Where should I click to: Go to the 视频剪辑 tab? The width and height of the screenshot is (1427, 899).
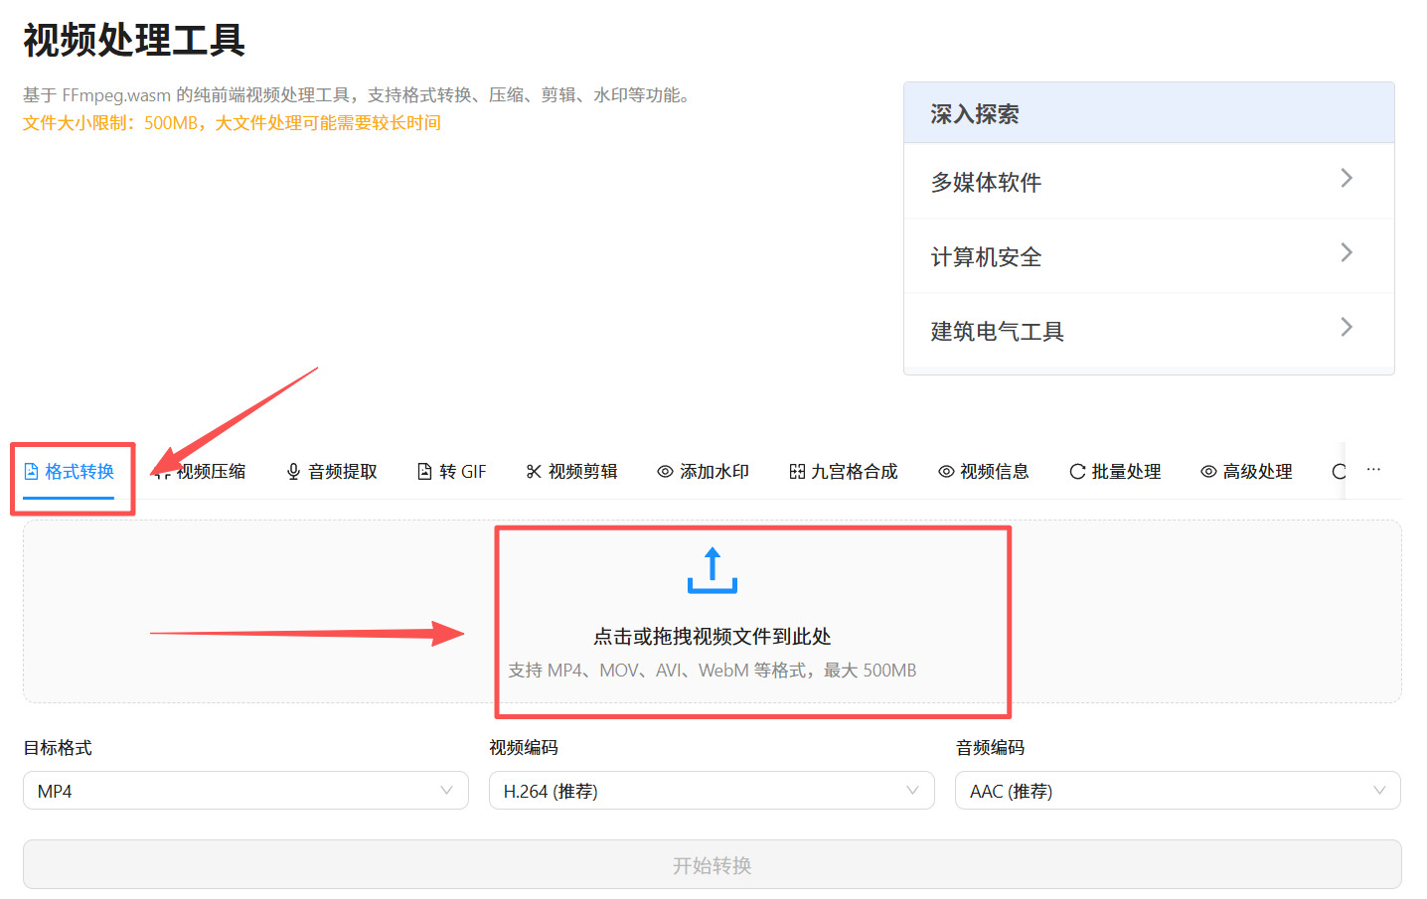tap(571, 471)
